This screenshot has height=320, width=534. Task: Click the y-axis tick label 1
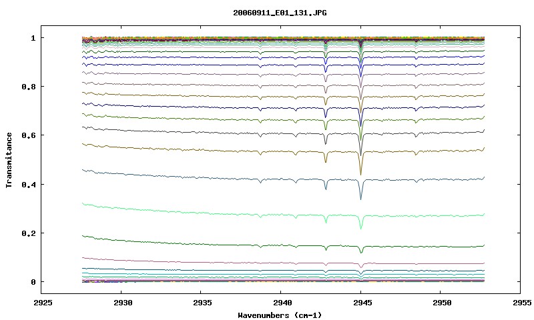tap(33, 38)
